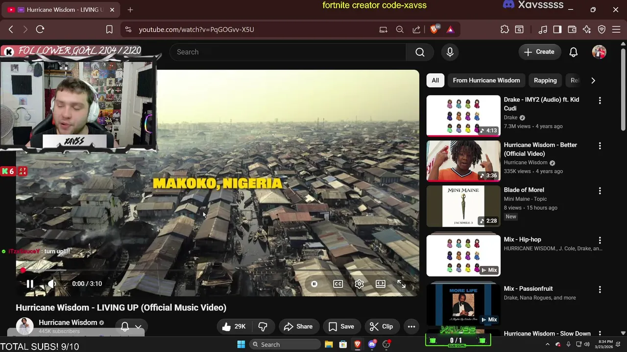Viewport: 627px width, 352px height.
Task: Switch to theater mode in the player
Action: [380, 284]
